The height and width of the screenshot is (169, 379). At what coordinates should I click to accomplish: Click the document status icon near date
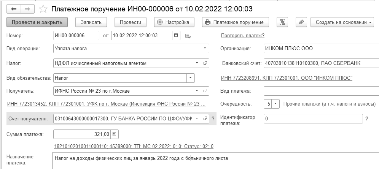(x=188, y=36)
